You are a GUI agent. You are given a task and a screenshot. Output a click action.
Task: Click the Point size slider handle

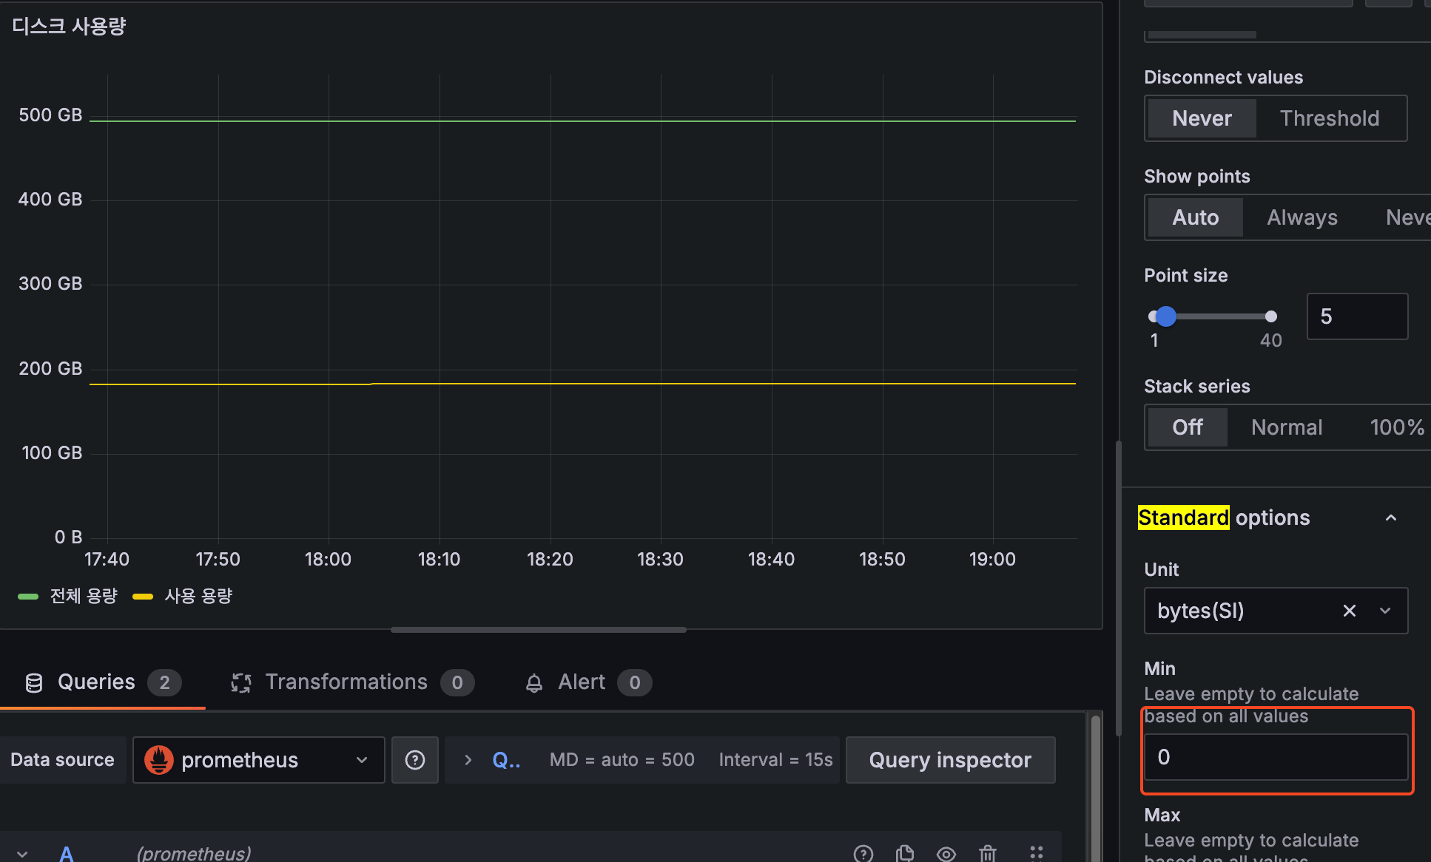[x=1165, y=316]
